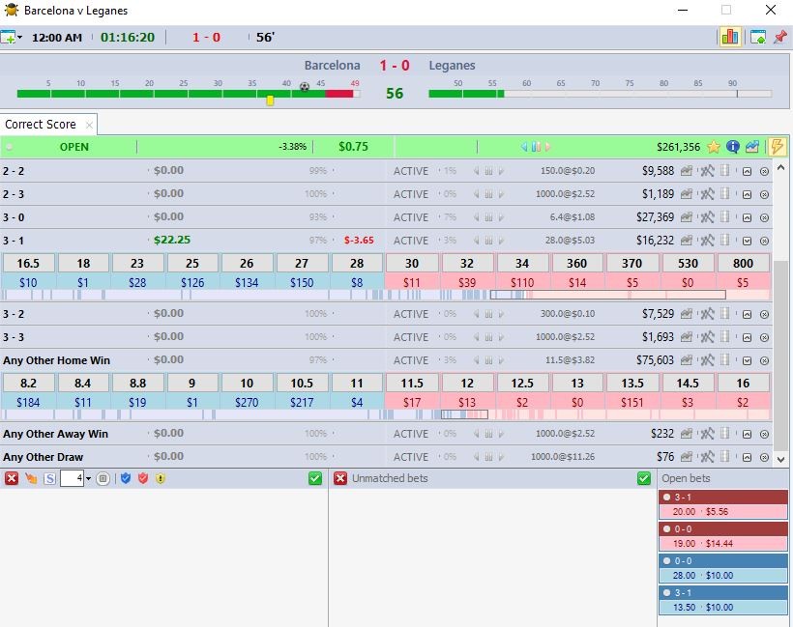Open the add-market dropdown at top left

19,38
